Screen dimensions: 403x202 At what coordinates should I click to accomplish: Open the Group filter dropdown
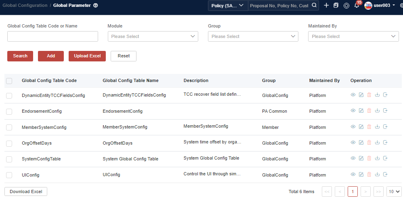coord(253,36)
